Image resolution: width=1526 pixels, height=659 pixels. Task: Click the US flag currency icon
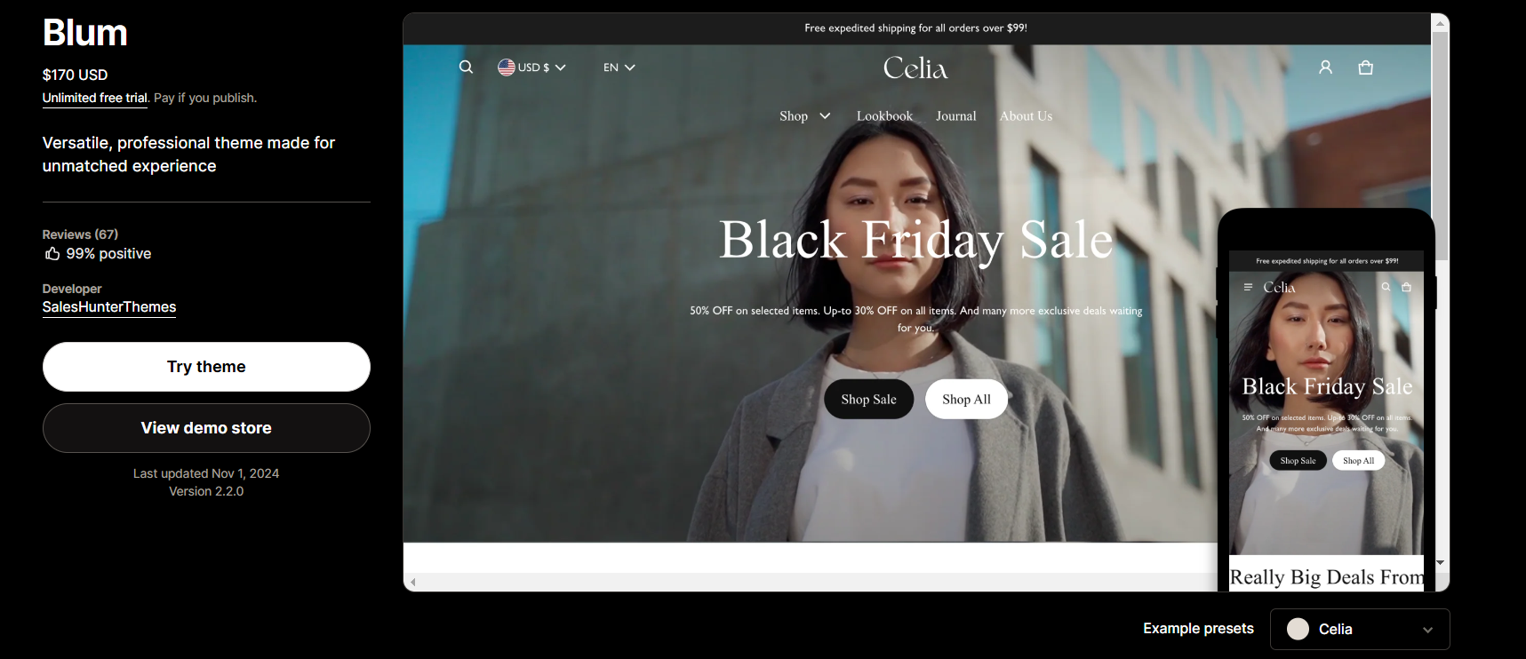point(507,67)
